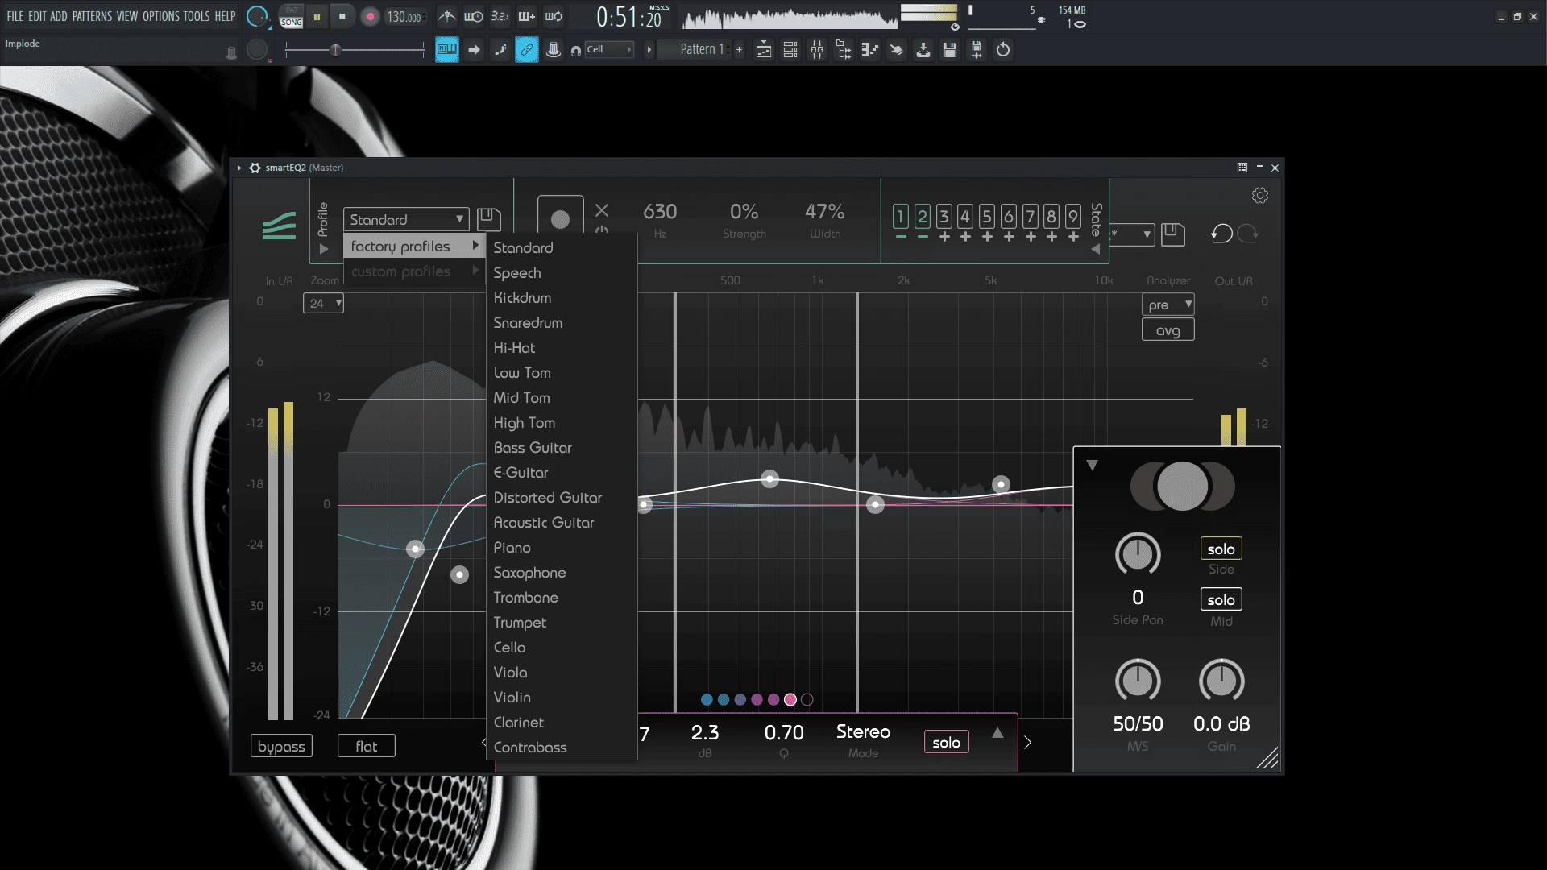The width and height of the screenshot is (1547, 870).
Task: Pause playback with the pause button
Action: (x=317, y=16)
